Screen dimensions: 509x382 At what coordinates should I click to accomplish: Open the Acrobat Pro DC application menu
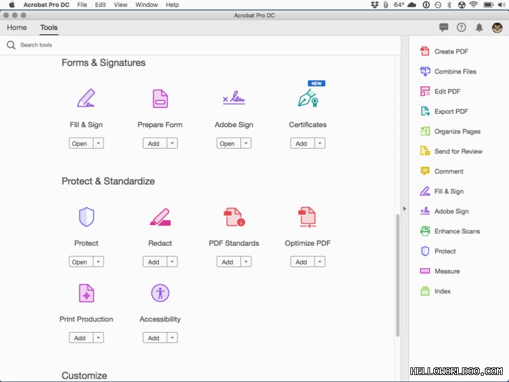[46, 5]
